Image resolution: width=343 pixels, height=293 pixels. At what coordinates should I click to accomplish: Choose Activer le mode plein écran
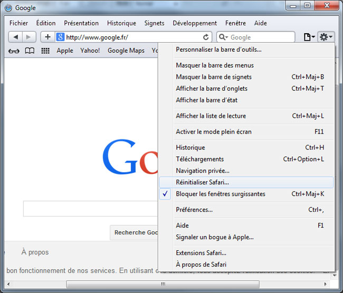(246, 131)
